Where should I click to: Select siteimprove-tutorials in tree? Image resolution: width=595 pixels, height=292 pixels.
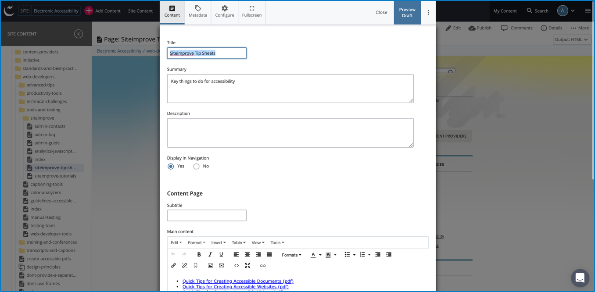(55, 176)
